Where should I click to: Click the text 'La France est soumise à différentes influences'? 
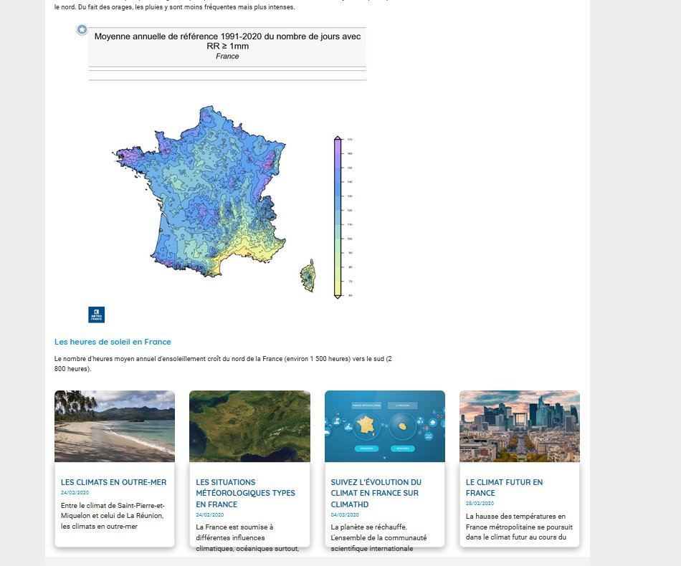pos(234,532)
